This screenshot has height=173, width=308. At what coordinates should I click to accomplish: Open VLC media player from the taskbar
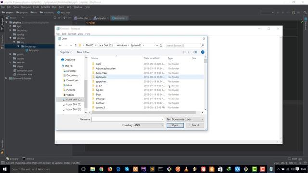[x=186, y=169]
